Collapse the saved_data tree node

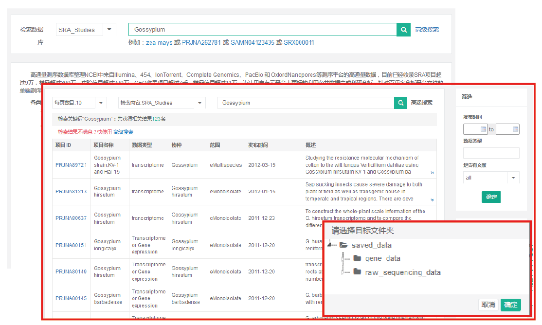tap(331, 244)
